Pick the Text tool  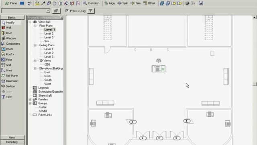point(6,97)
